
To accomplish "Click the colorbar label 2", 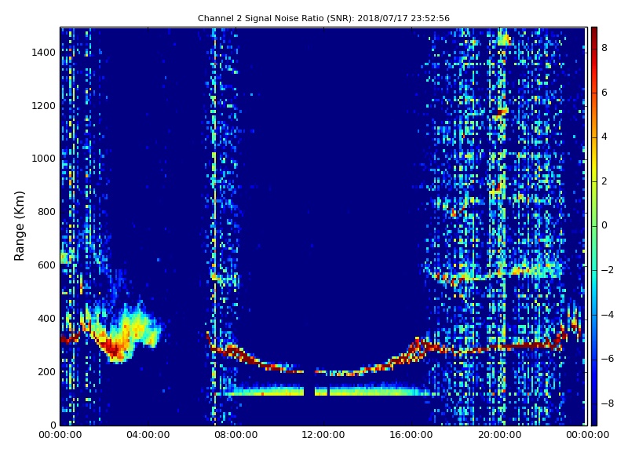I will [x=604, y=181].
